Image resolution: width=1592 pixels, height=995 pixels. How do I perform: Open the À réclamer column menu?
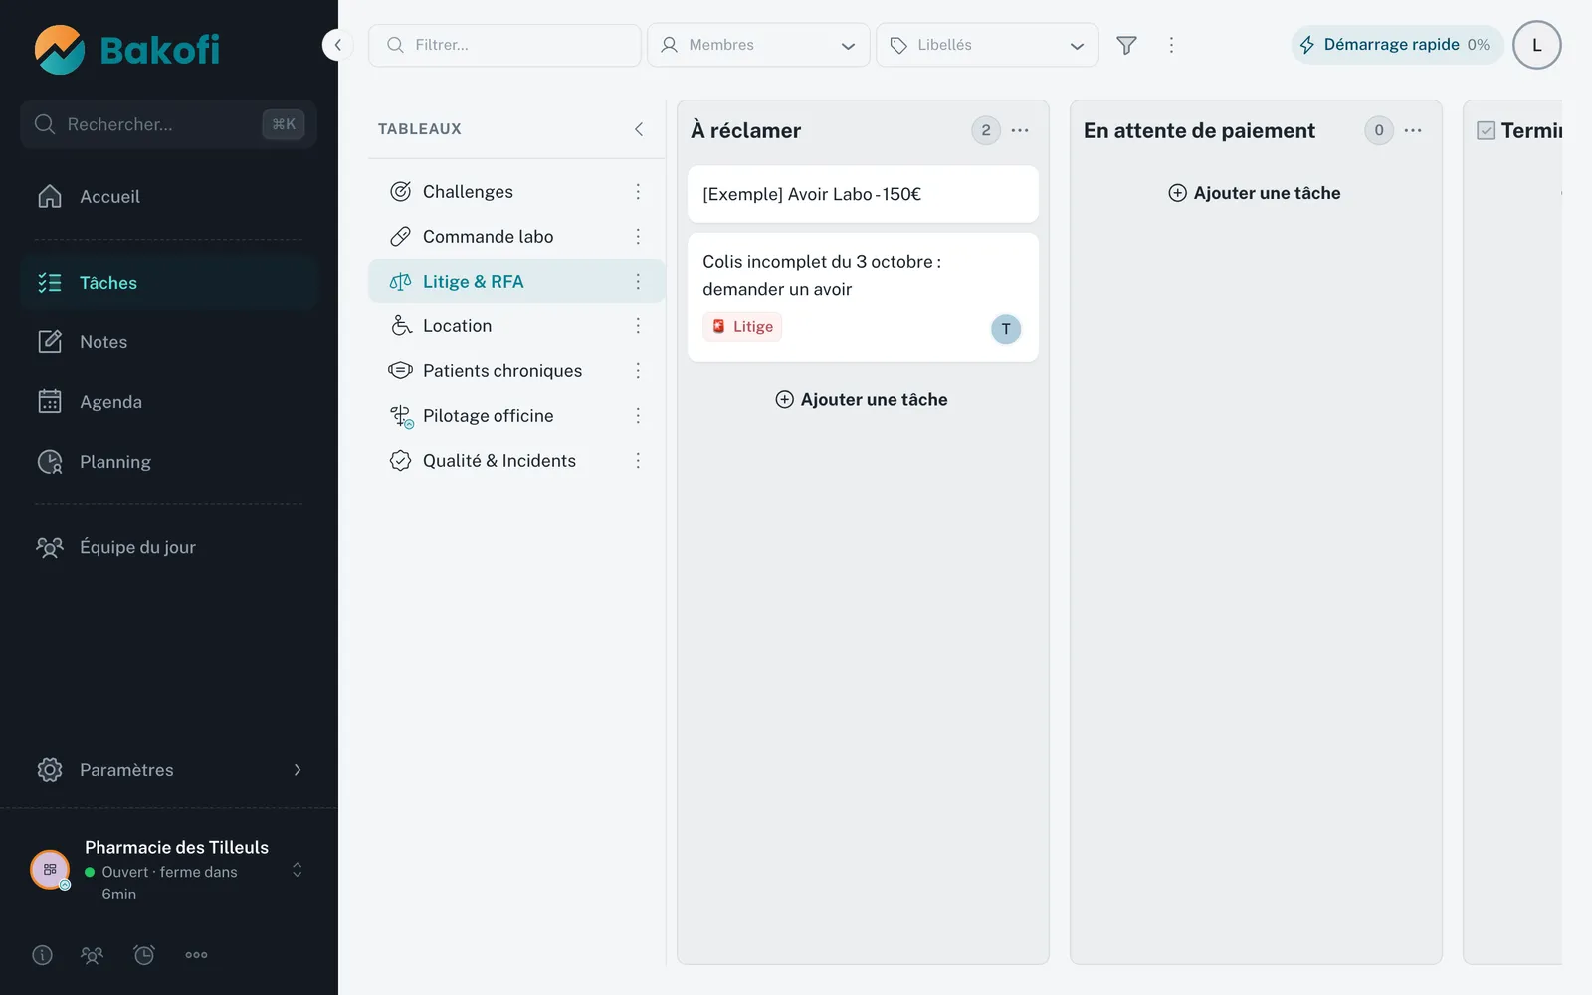(x=1020, y=130)
